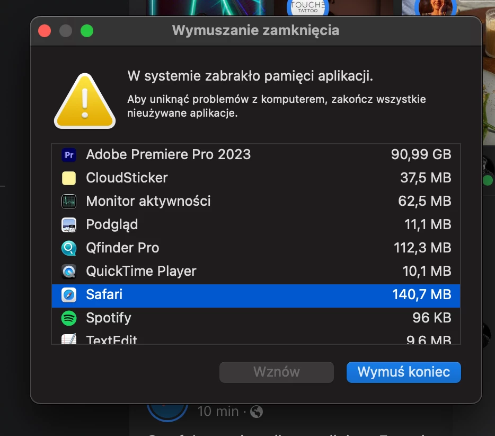Viewport: 495px width, 436px height.
Task: Click the QuickTime Player icon
Action: point(69,272)
